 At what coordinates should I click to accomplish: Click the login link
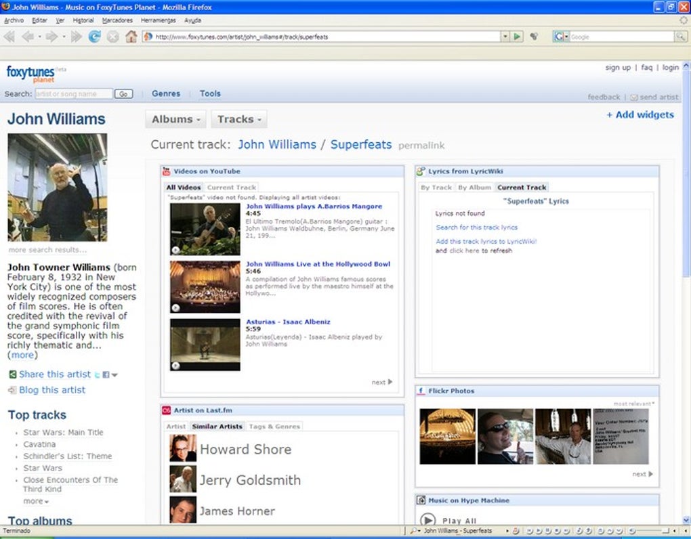[670, 68]
